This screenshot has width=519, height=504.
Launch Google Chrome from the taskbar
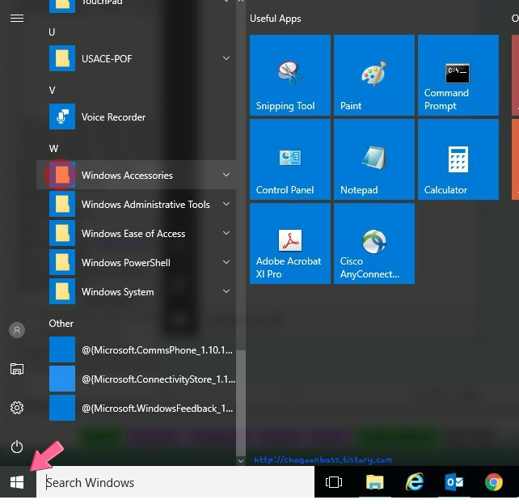point(494,482)
